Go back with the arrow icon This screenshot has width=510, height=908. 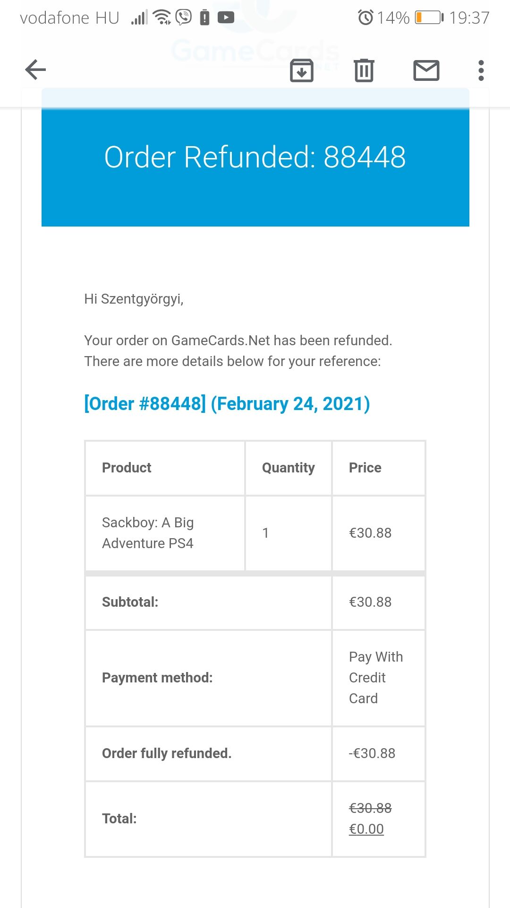click(35, 70)
